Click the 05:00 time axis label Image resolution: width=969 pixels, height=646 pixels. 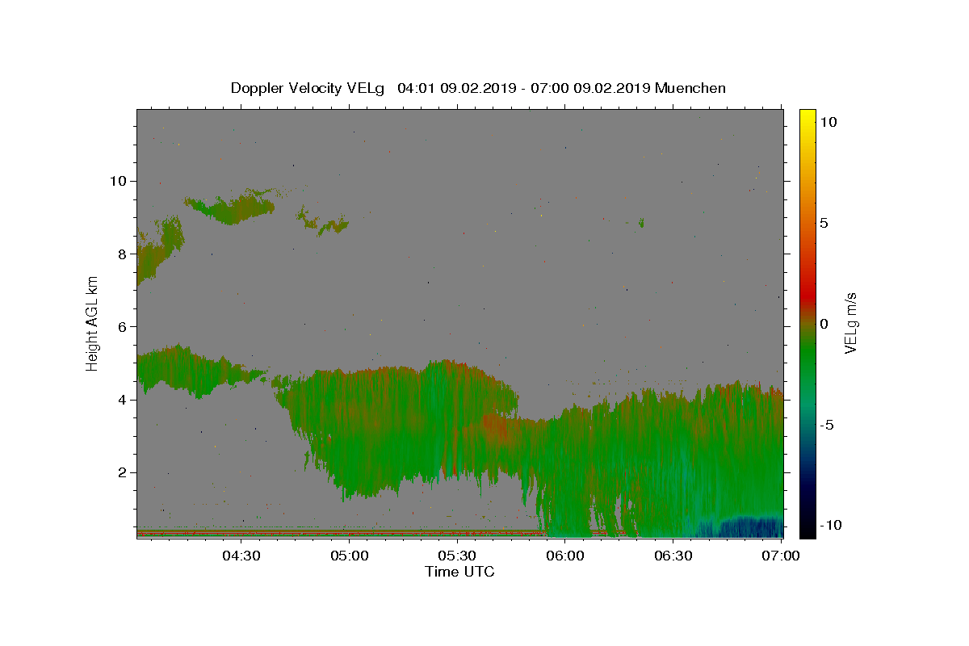click(350, 556)
